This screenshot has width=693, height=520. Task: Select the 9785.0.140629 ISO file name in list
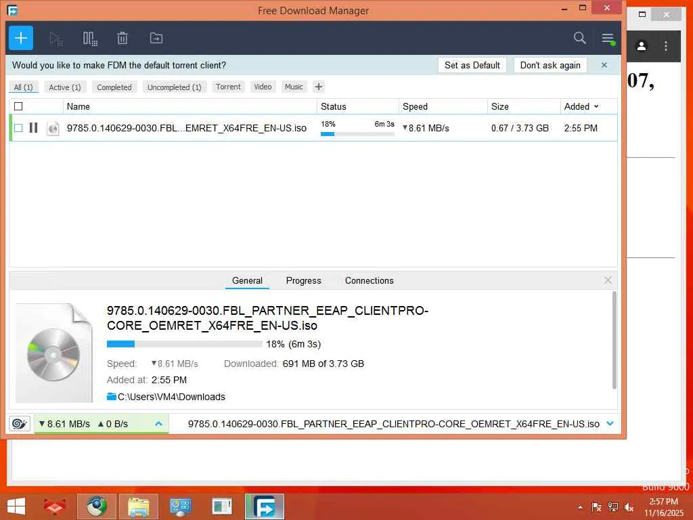point(187,128)
